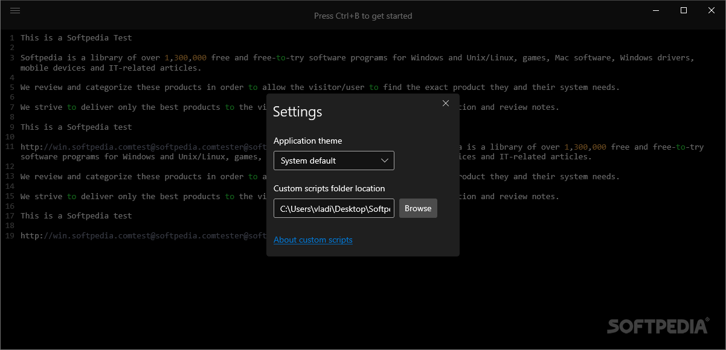The height and width of the screenshot is (350, 726).
Task: Click line 1 text 'This is a Softpedia Test'
Action: point(76,37)
